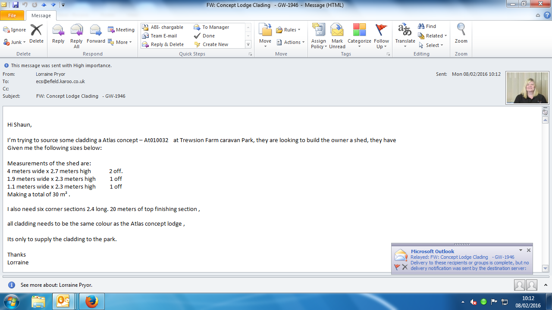The width and height of the screenshot is (552, 310).
Task: Minimize the ribbon with the caret
Action: [538, 15]
